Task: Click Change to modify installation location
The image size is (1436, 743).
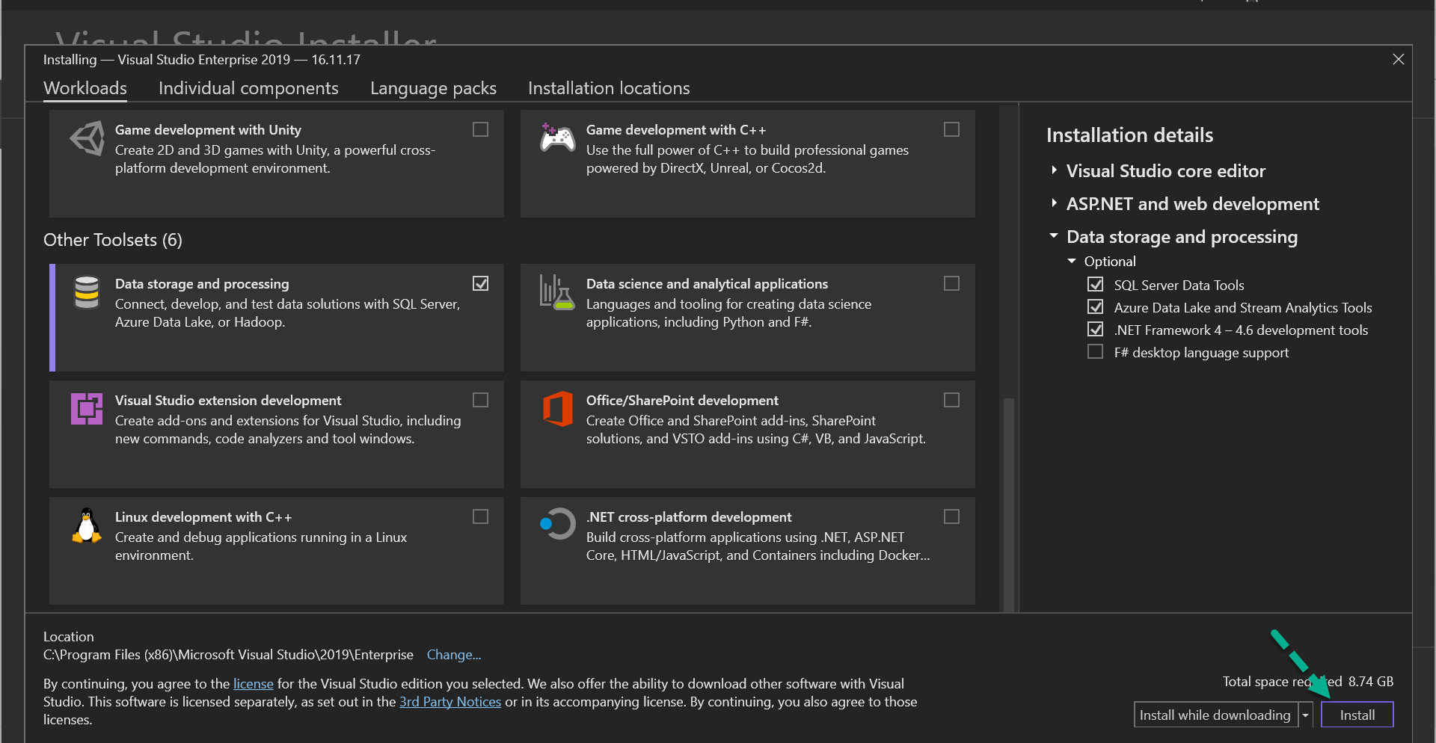Action: click(453, 655)
